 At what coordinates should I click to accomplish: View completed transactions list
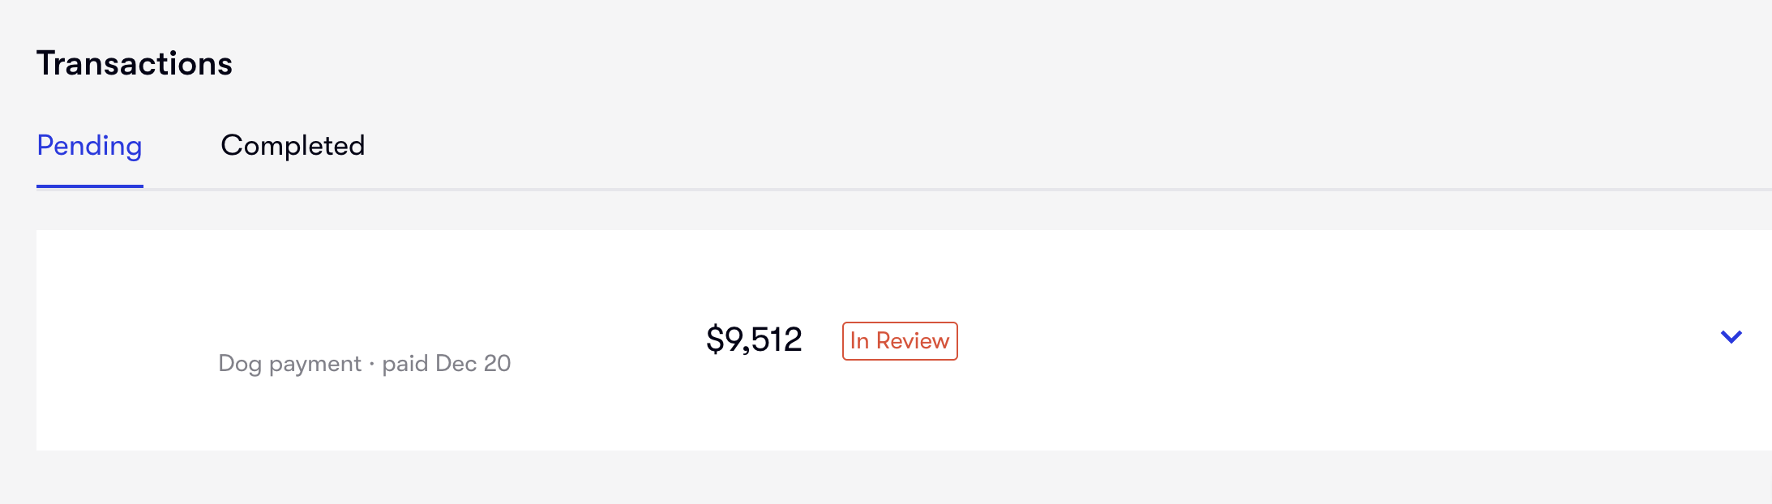[293, 146]
